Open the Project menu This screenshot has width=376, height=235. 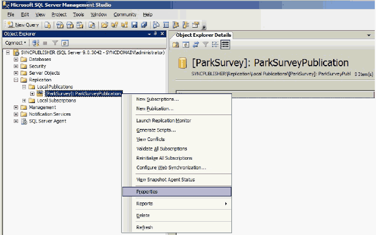point(59,14)
